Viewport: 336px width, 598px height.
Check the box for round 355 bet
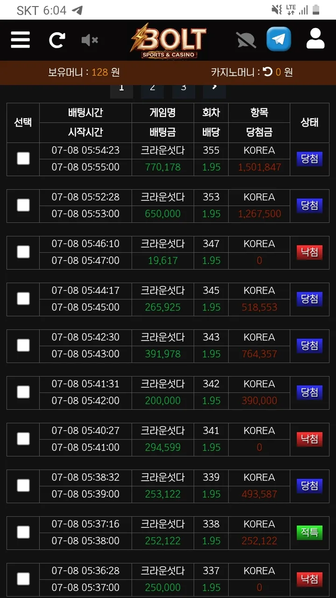coord(23,158)
